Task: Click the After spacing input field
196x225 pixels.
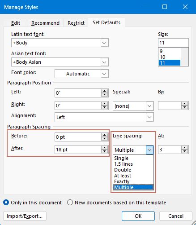Action: coord(78,150)
